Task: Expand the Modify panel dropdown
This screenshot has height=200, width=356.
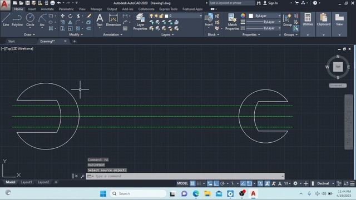Action: [x=76, y=34]
